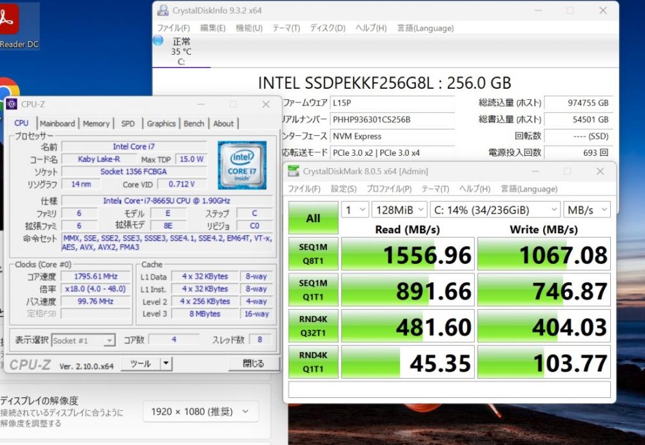Click the 閉じる button in CPU-Z
The image size is (645, 445).
click(x=253, y=364)
